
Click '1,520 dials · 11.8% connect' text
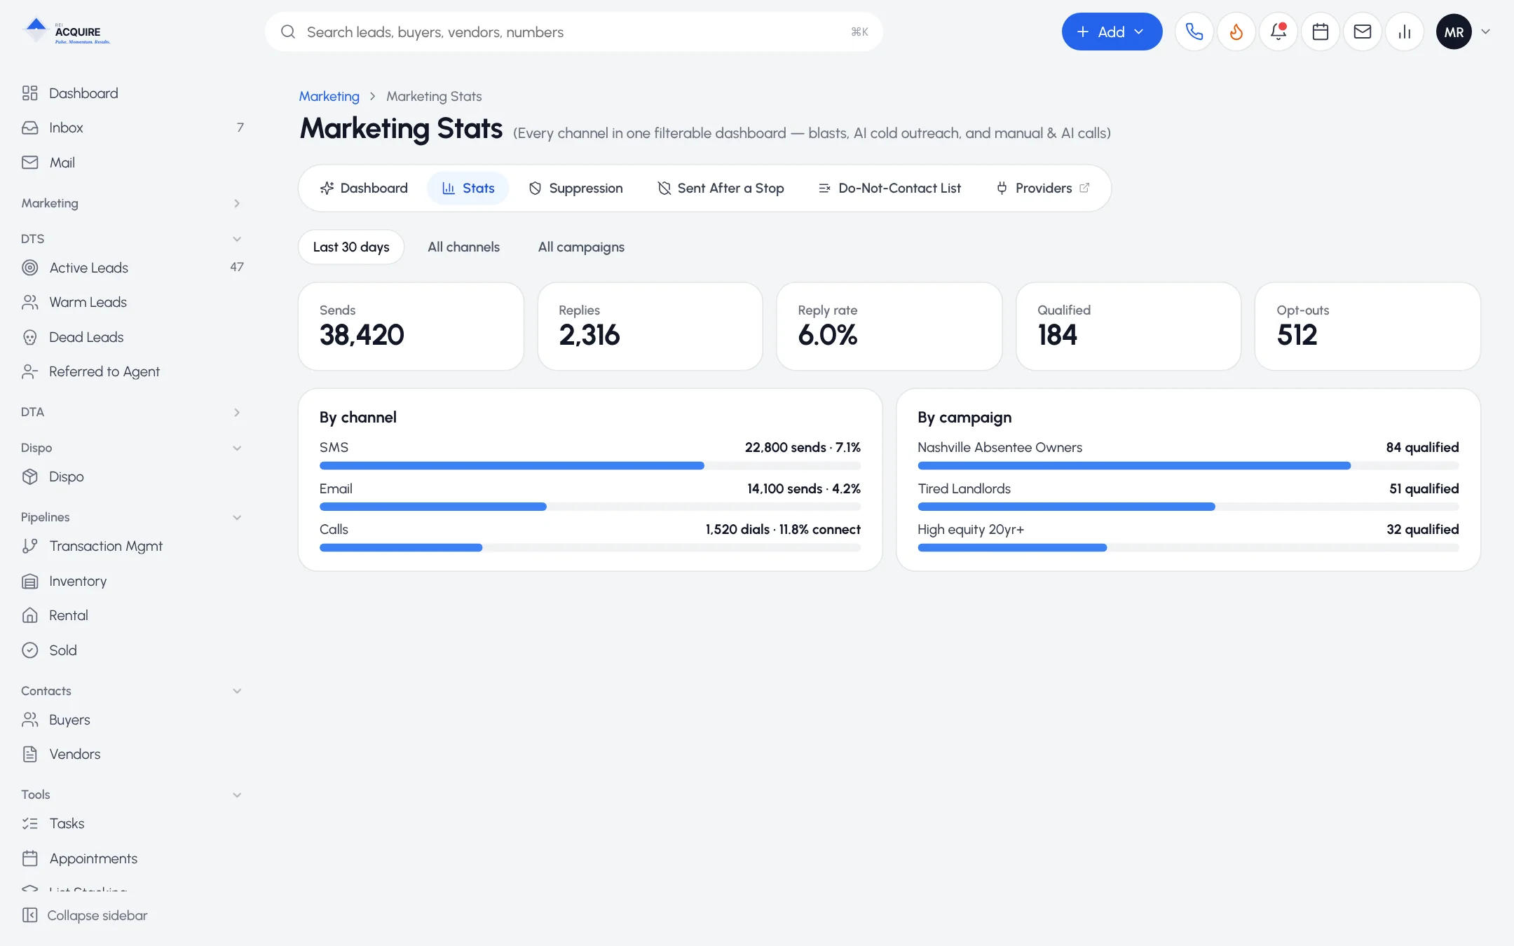pyautogui.click(x=783, y=530)
